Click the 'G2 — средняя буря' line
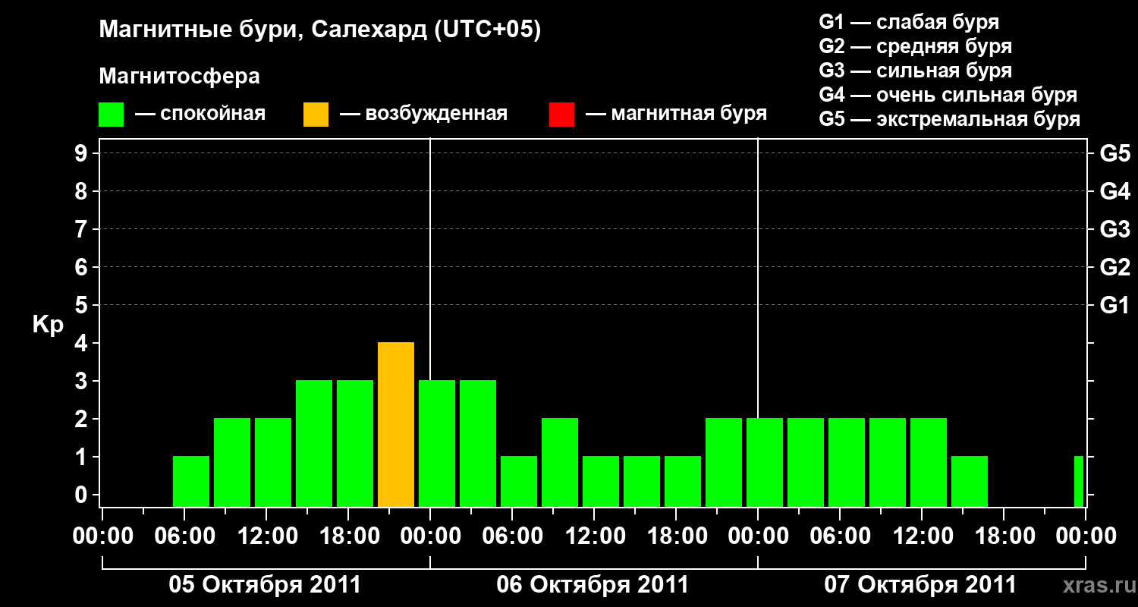 point(915,46)
